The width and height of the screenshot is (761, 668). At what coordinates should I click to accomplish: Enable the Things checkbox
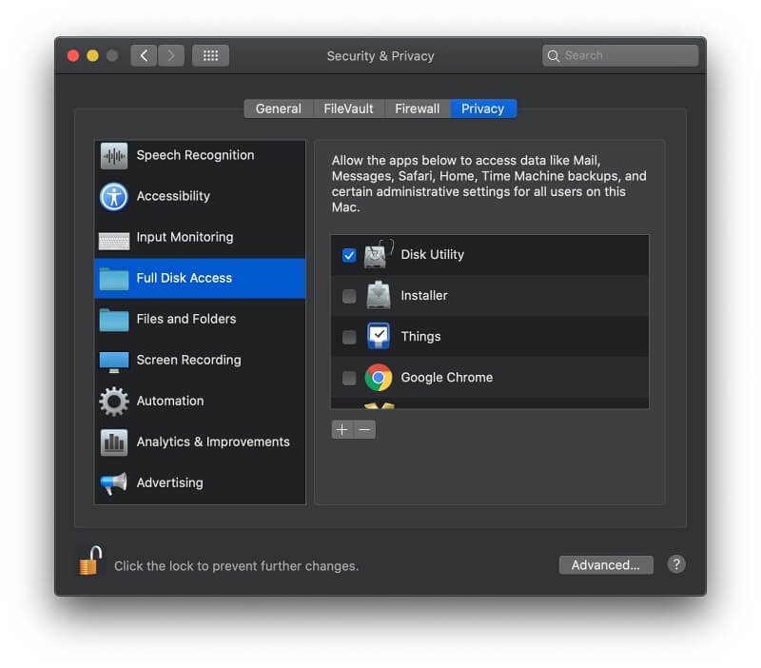click(349, 337)
